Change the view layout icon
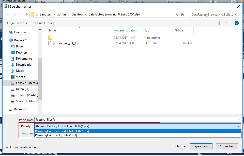244x156 pixels. pos(221,23)
